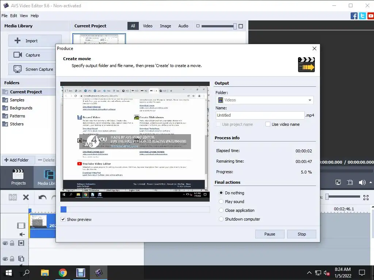Toggle overlay track lock icon
Viewport: 374px width, 280px height.
[12, 259]
